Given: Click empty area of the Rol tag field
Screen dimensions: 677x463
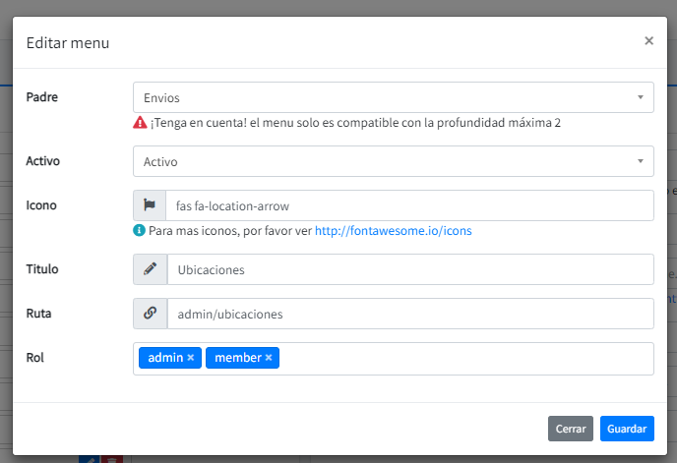Looking at the screenshot, I should [x=462, y=358].
